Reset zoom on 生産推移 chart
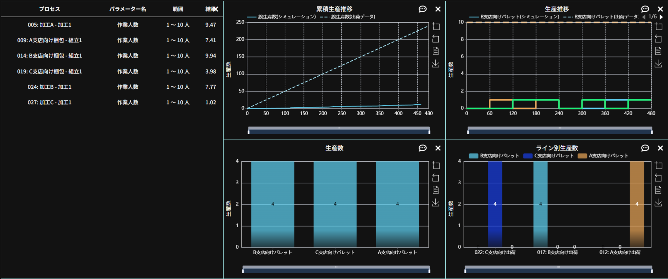Image resolution: width=668 pixels, height=279 pixels. coord(658,39)
